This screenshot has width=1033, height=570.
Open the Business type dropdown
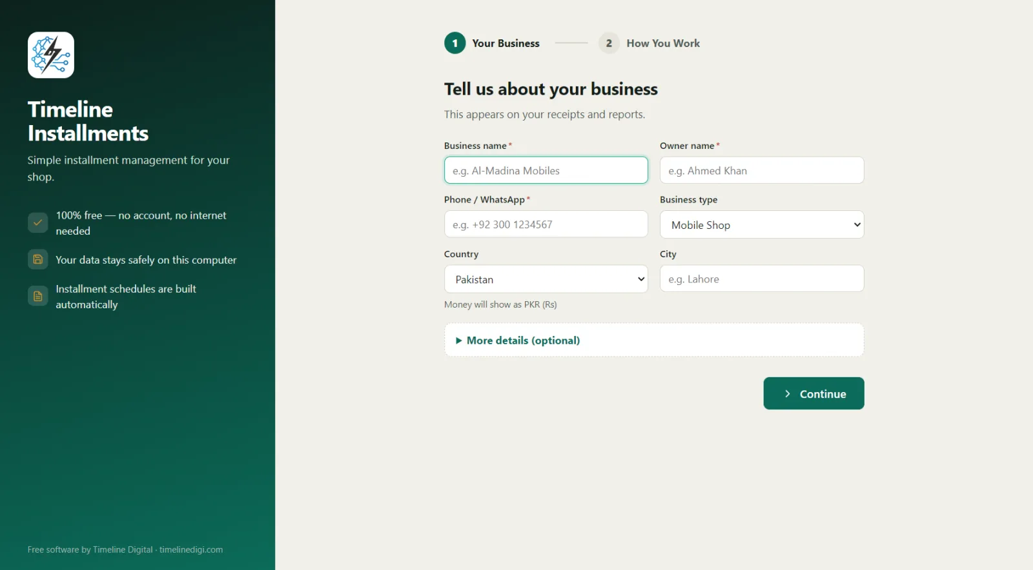coord(762,224)
